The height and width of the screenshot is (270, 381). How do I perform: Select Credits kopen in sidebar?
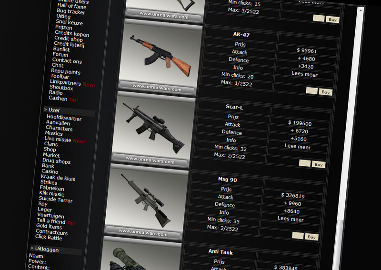pos(72,33)
